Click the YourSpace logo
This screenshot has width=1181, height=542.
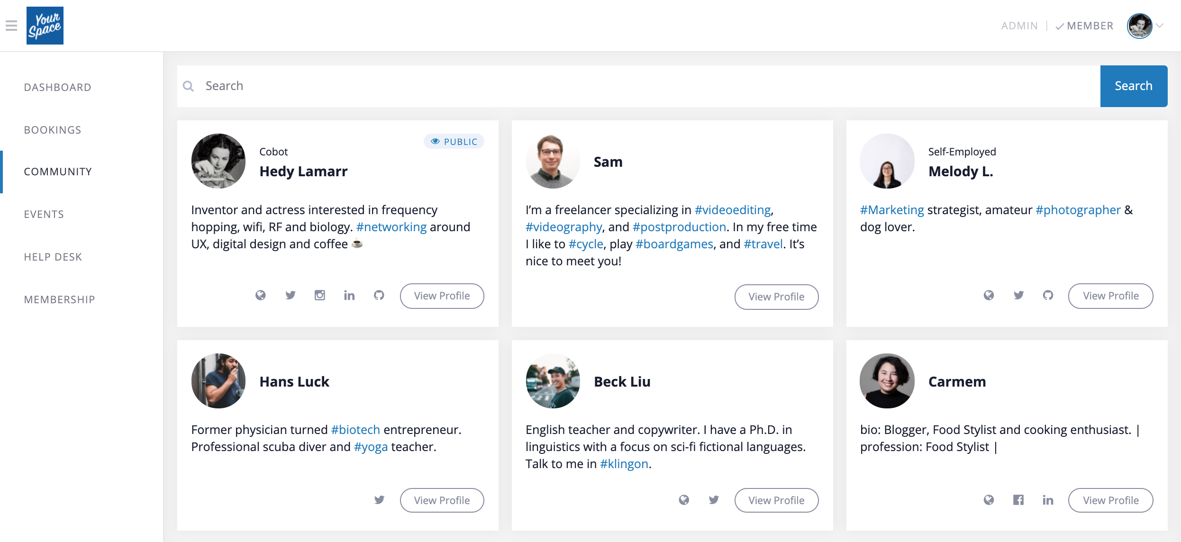pyautogui.click(x=45, y=26)
